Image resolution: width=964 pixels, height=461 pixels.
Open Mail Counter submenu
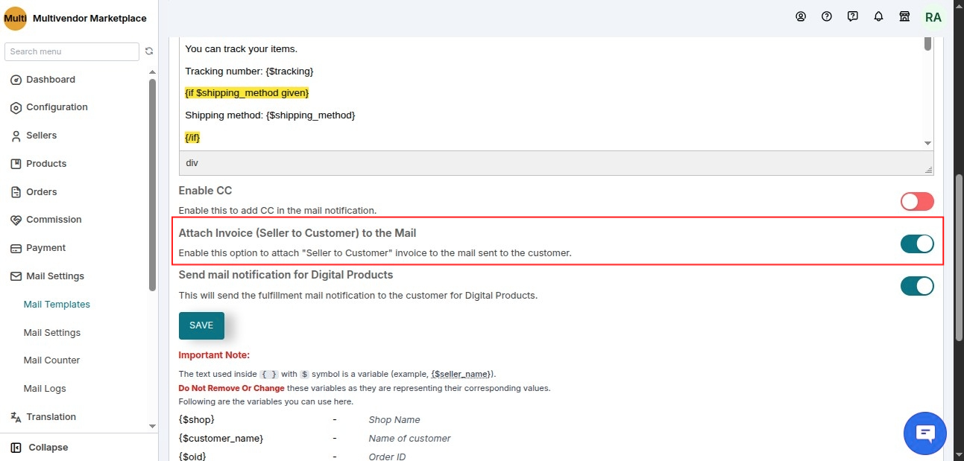pos(51,360)
